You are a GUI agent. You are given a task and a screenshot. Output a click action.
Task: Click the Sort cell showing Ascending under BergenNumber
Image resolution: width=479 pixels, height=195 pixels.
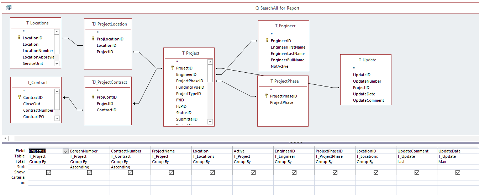[89, 167]
